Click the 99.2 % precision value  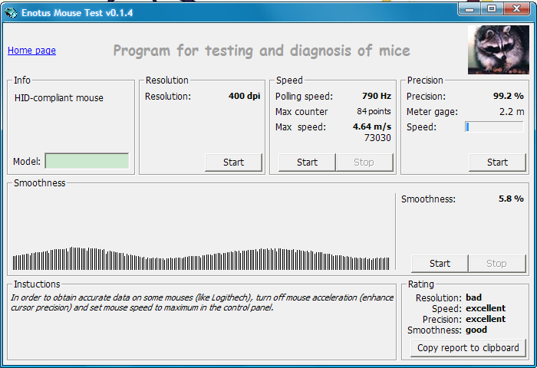(x=508, y=96)
